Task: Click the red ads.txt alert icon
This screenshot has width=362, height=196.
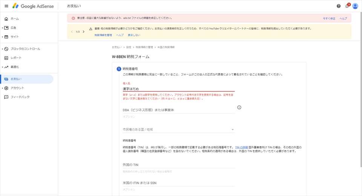Action: coord(73,18)
